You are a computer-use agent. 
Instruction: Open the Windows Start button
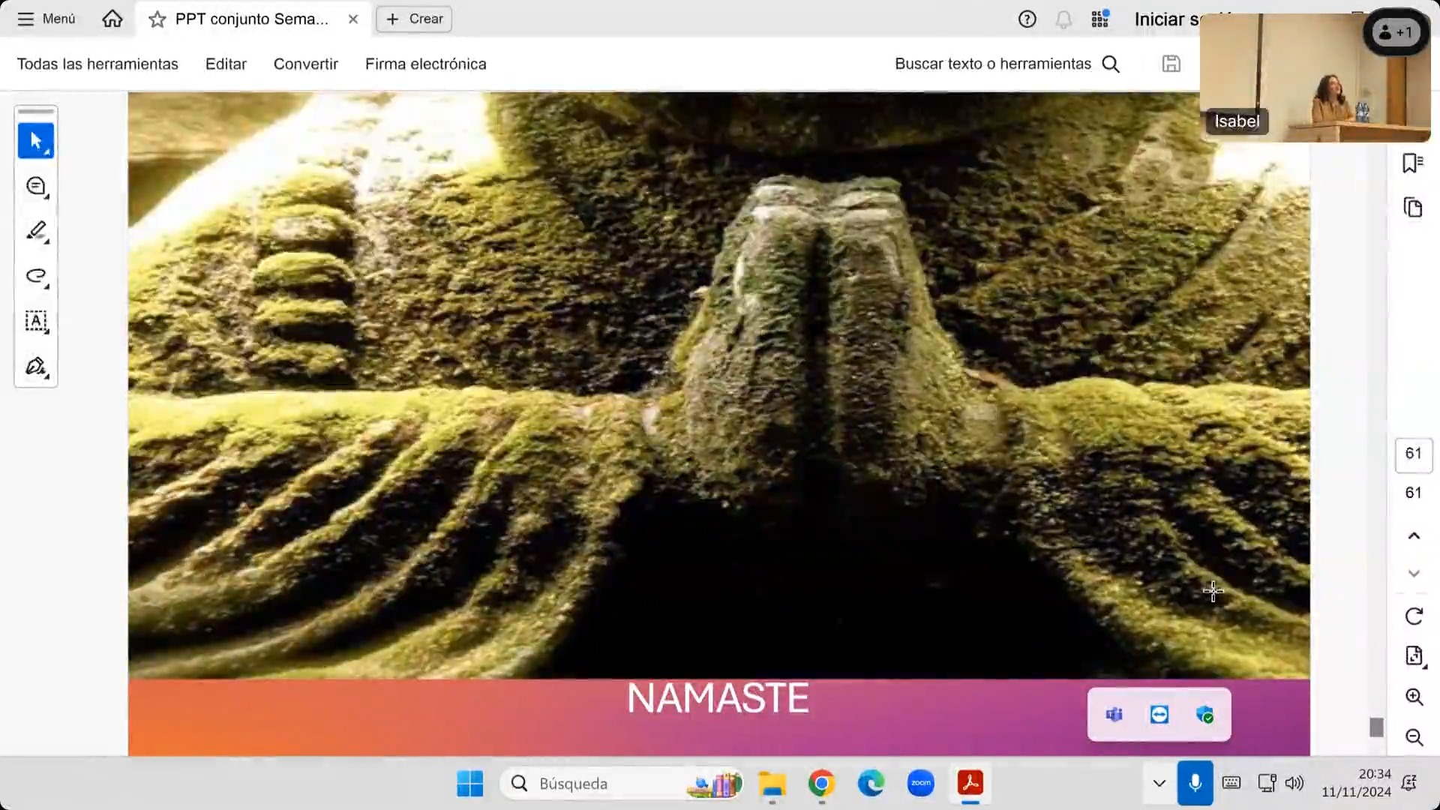470,784
